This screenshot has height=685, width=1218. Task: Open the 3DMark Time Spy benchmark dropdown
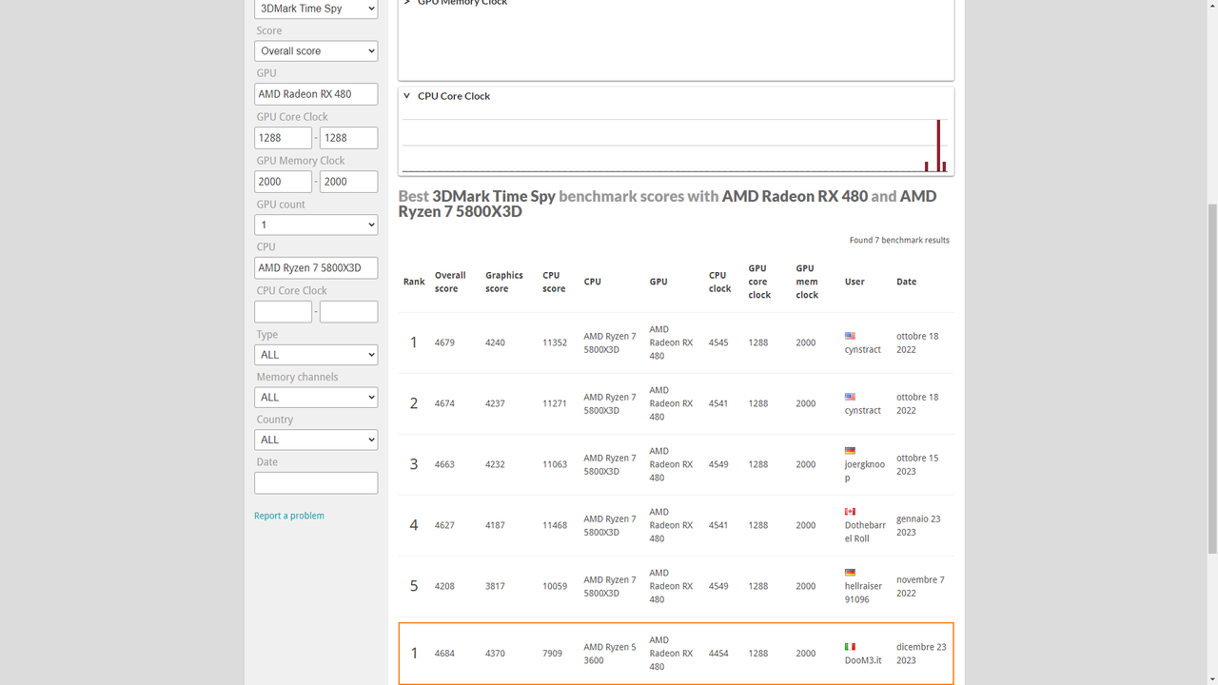pos(316,9)
